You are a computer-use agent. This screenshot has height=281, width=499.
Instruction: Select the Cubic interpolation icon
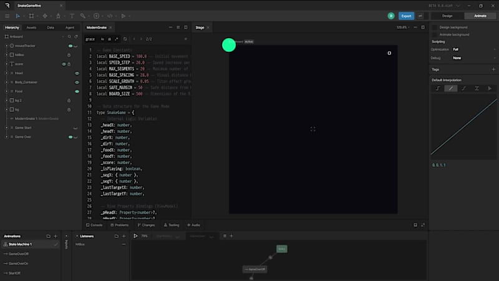point(463,89)
